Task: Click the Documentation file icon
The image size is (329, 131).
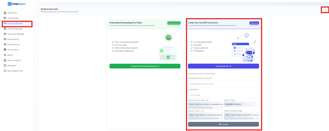Action: click(x=5, y=60)
